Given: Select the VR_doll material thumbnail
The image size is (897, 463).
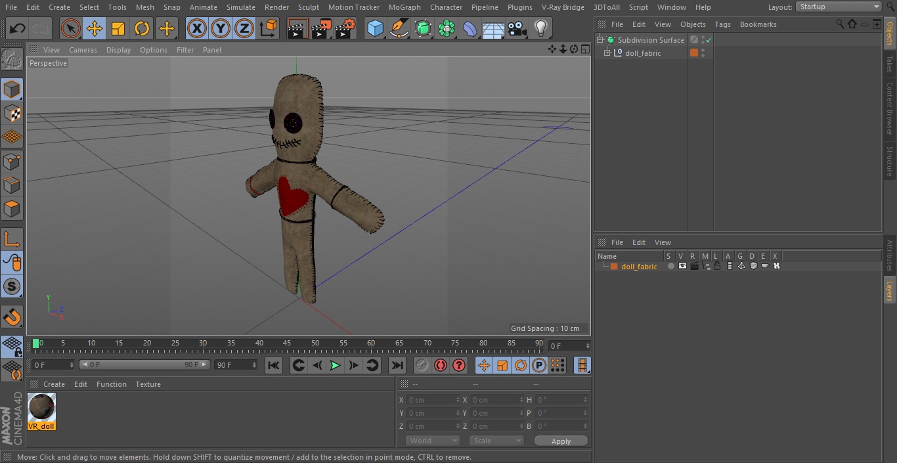Looking at the screenshot, I should tap(42, 407).
